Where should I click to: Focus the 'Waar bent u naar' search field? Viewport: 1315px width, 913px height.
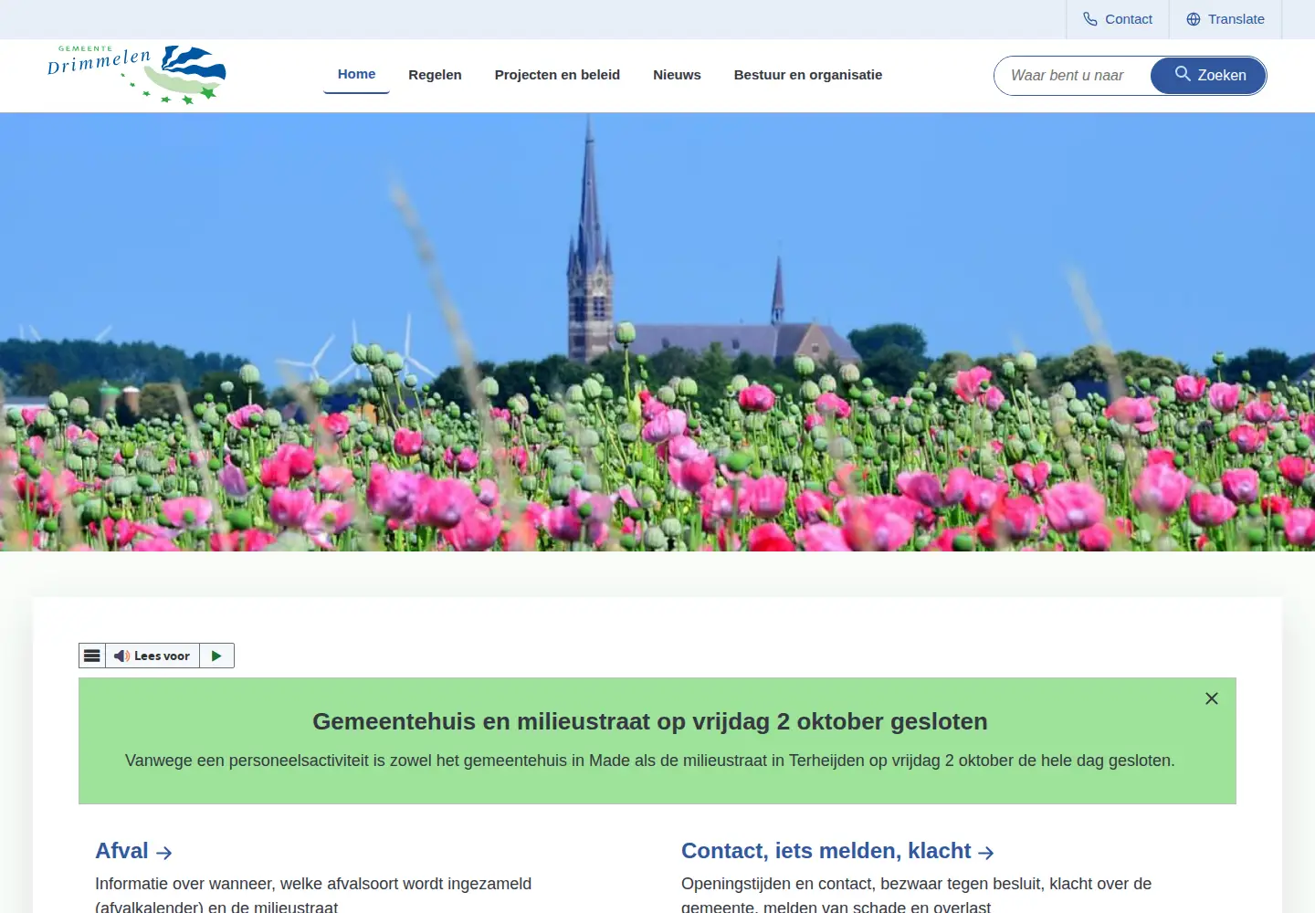pos(1073,76)
